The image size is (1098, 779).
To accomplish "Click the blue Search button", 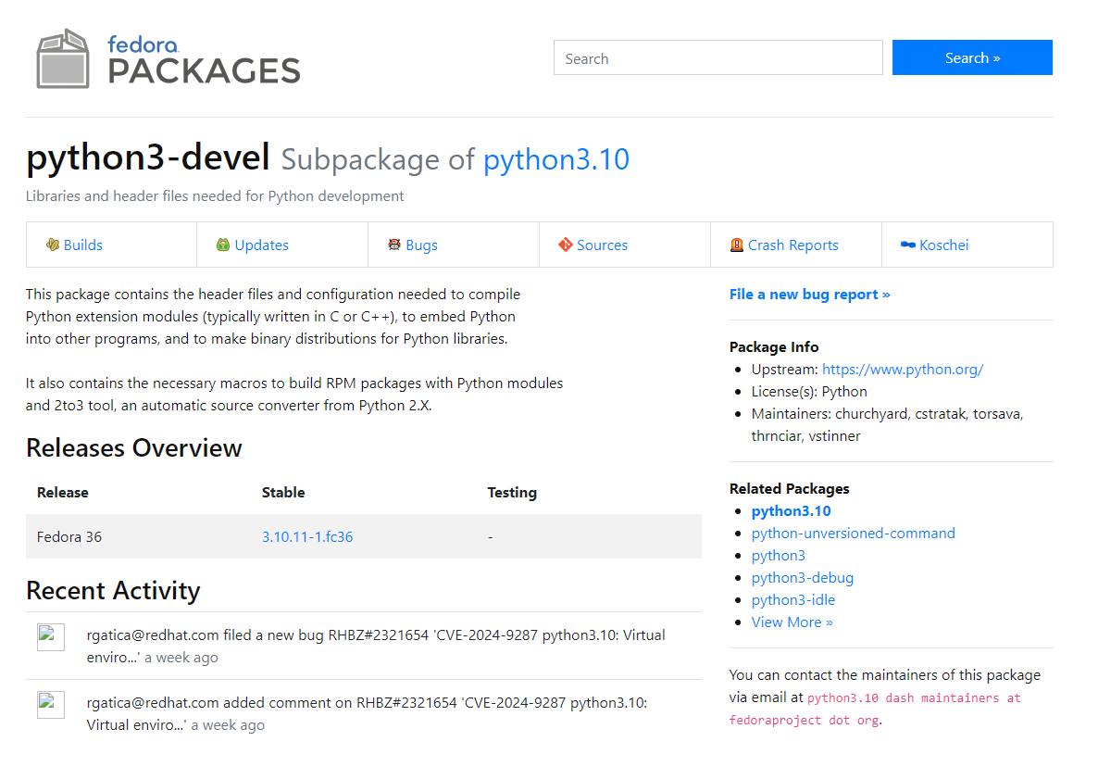I will (x=972, y=57).
